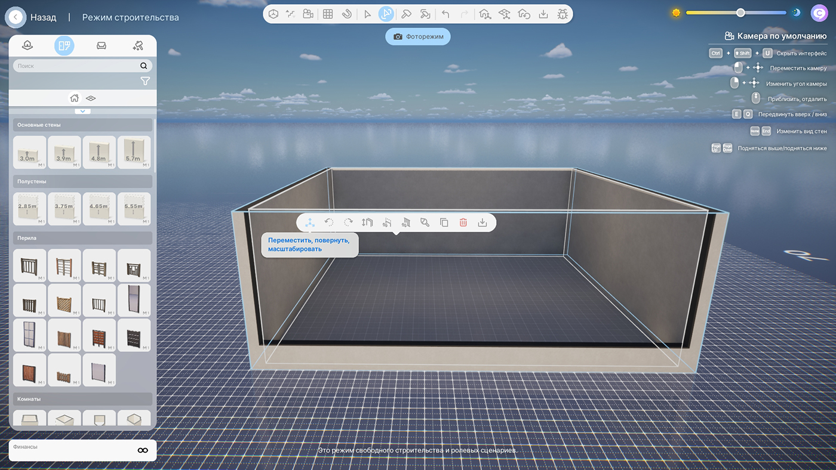
Task: Click the Полустены section header
Action: pyautogui.click(x=82, y=181)
